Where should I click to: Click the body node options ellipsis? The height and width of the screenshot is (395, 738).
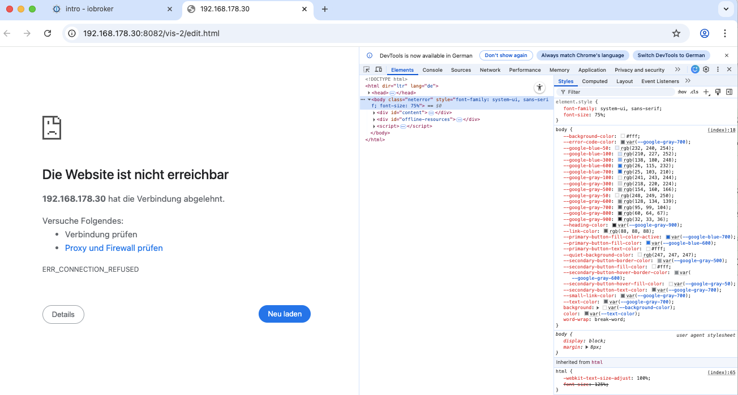tap(363, 99)
